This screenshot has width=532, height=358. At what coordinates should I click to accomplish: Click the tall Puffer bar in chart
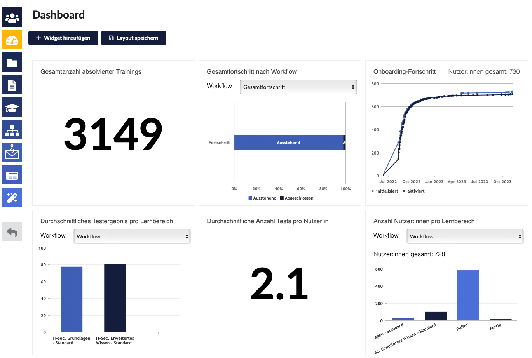(x=468, y=295)
